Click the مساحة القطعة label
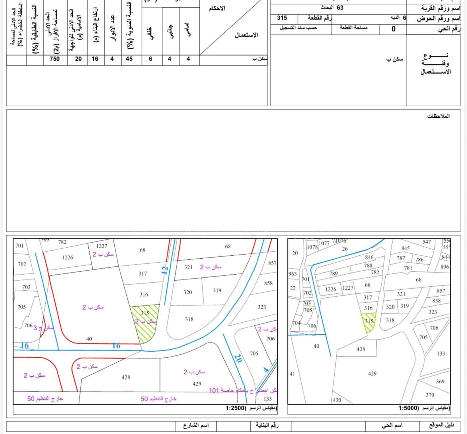This screenshot has height=434, width=467. (354, 28)
